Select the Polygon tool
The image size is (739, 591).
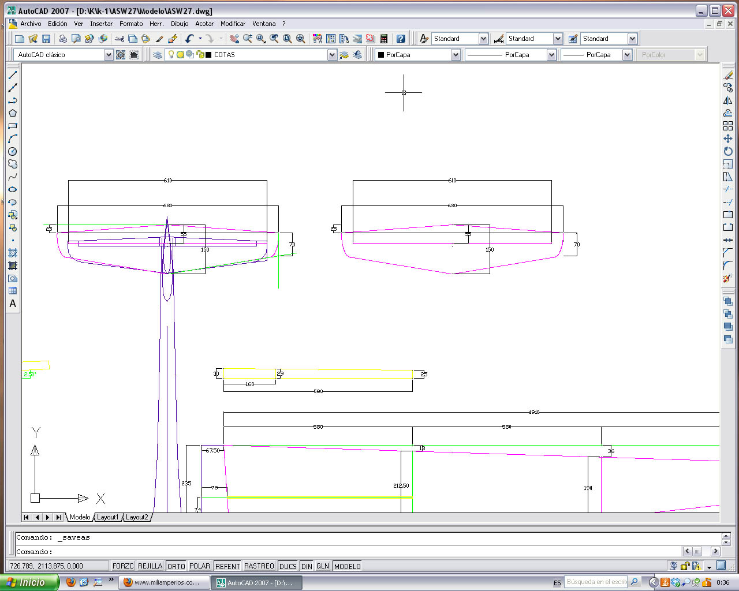13,113
